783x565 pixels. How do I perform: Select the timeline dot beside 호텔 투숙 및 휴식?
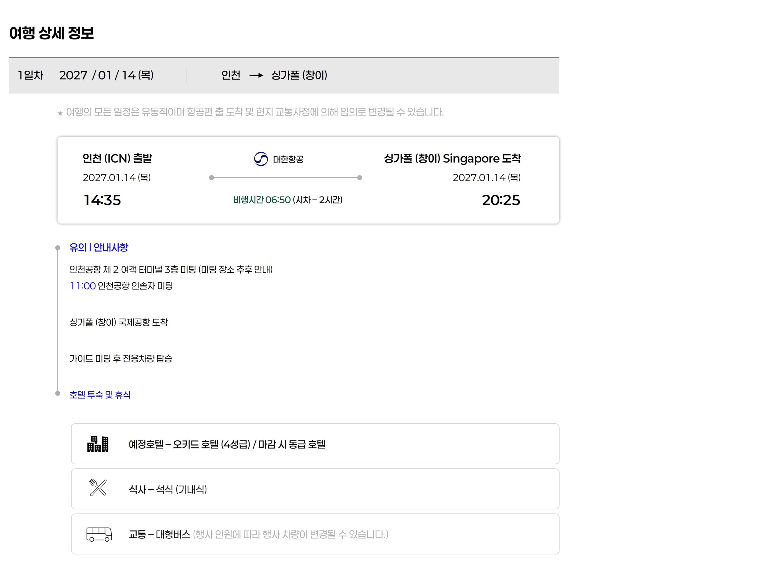pyautogui.click(x=58, y=393)
